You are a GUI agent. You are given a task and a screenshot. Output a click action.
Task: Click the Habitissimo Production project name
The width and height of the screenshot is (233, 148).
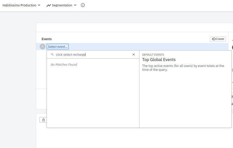[19, 5]
